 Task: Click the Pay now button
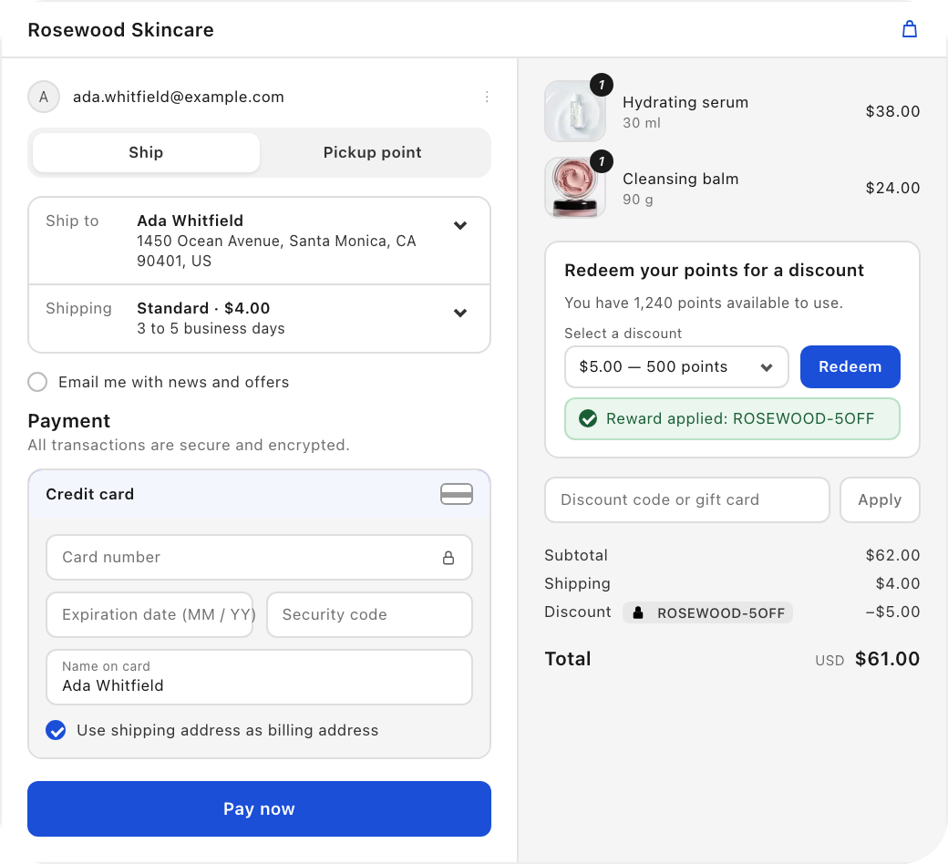260,809
